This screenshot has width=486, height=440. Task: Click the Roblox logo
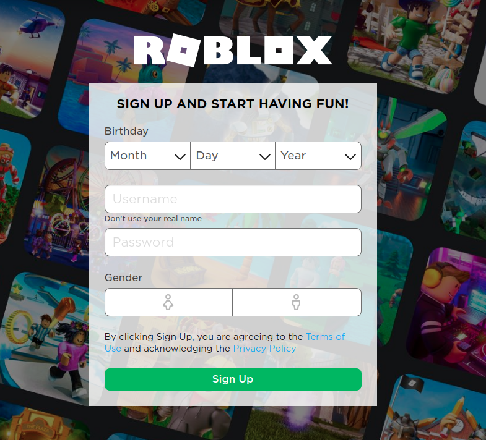pyautogui.click(x=233, y=51)
